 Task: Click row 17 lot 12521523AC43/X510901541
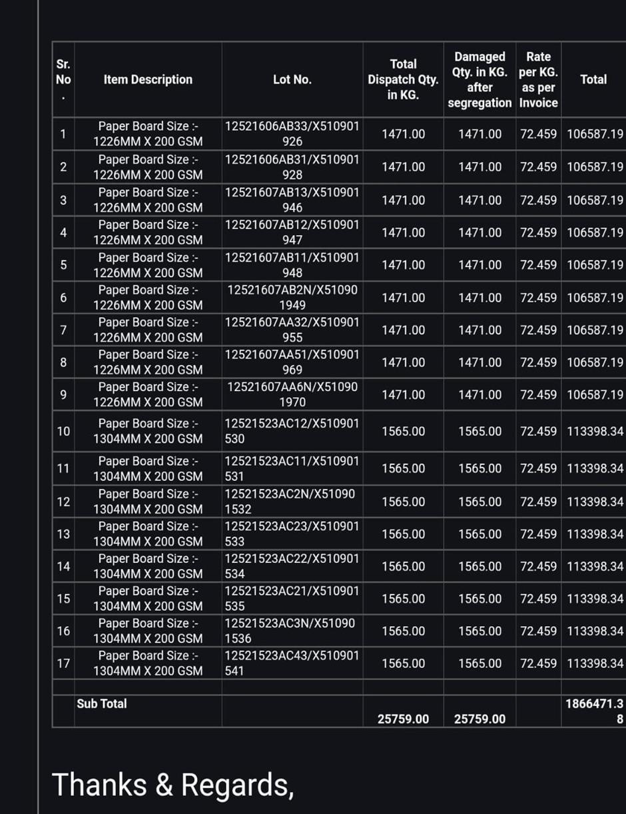point(292,663)
